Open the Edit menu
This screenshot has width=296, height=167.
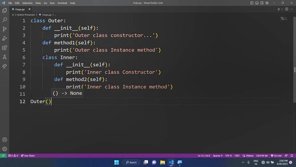pyautogui.click(x=17, y=3)
